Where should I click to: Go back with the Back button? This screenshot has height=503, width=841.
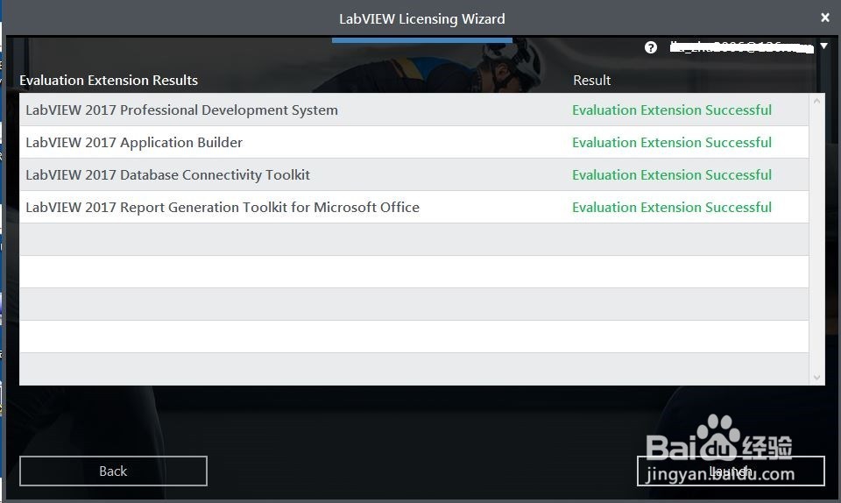pyautogui.click(x=113, y=471)
